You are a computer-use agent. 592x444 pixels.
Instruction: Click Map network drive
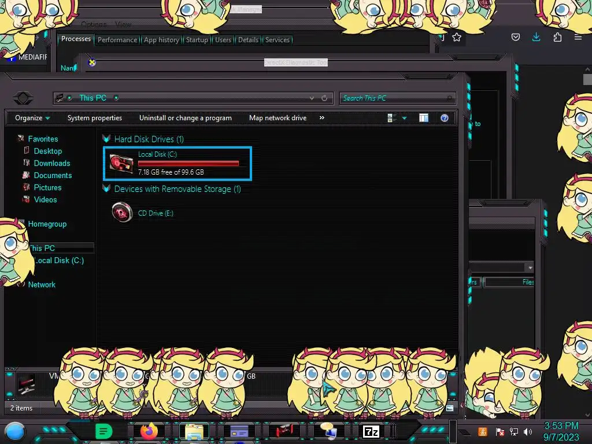[x=277, y=118]
